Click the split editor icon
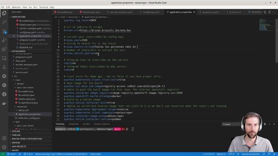The width and height of the screenshot is (278, 156). 269,12
